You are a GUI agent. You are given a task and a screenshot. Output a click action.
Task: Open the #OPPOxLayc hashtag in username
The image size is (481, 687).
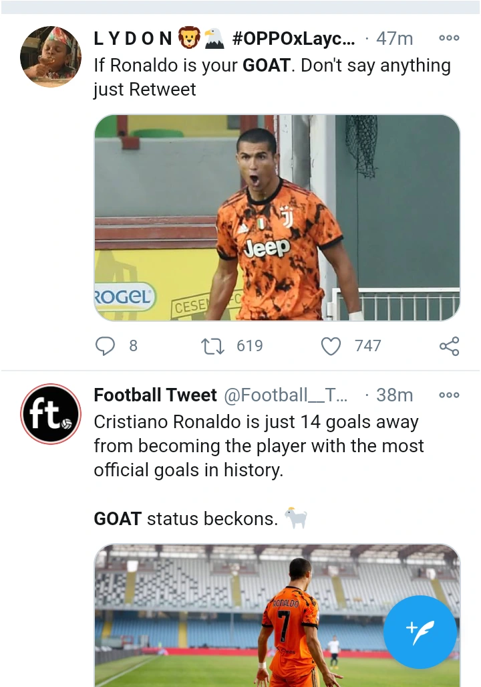294,38
